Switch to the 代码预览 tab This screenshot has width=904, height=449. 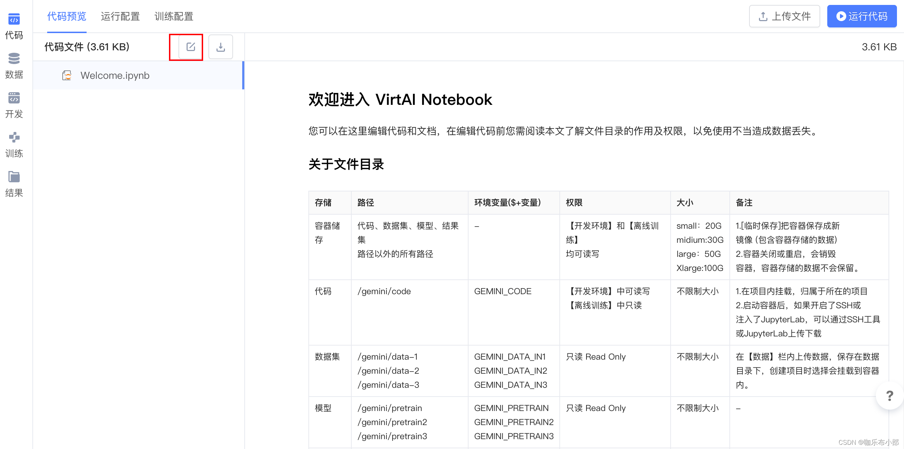click(67, 17)
